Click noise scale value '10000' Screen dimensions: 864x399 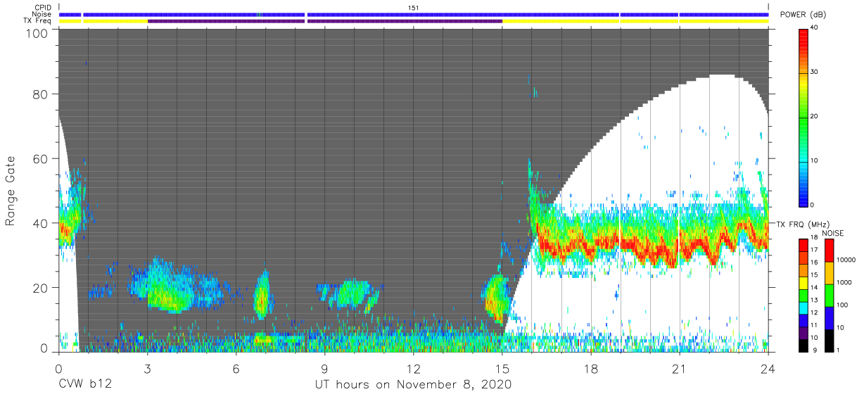pos(847,260)
